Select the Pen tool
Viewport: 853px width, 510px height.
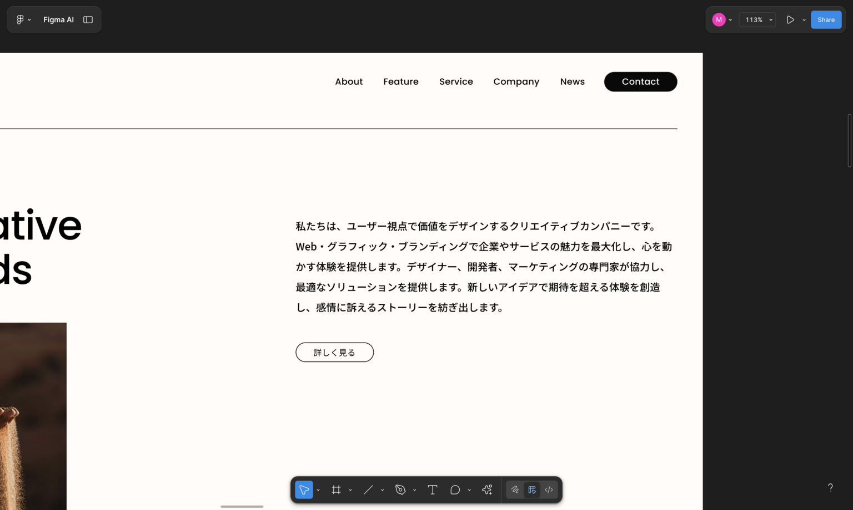pyautogui.click(x=401, y=489)
